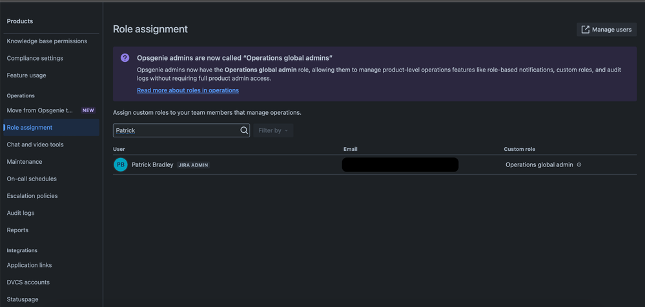Click the purple question mark icon in banner
645x307 pixels.
coord(125,58)
